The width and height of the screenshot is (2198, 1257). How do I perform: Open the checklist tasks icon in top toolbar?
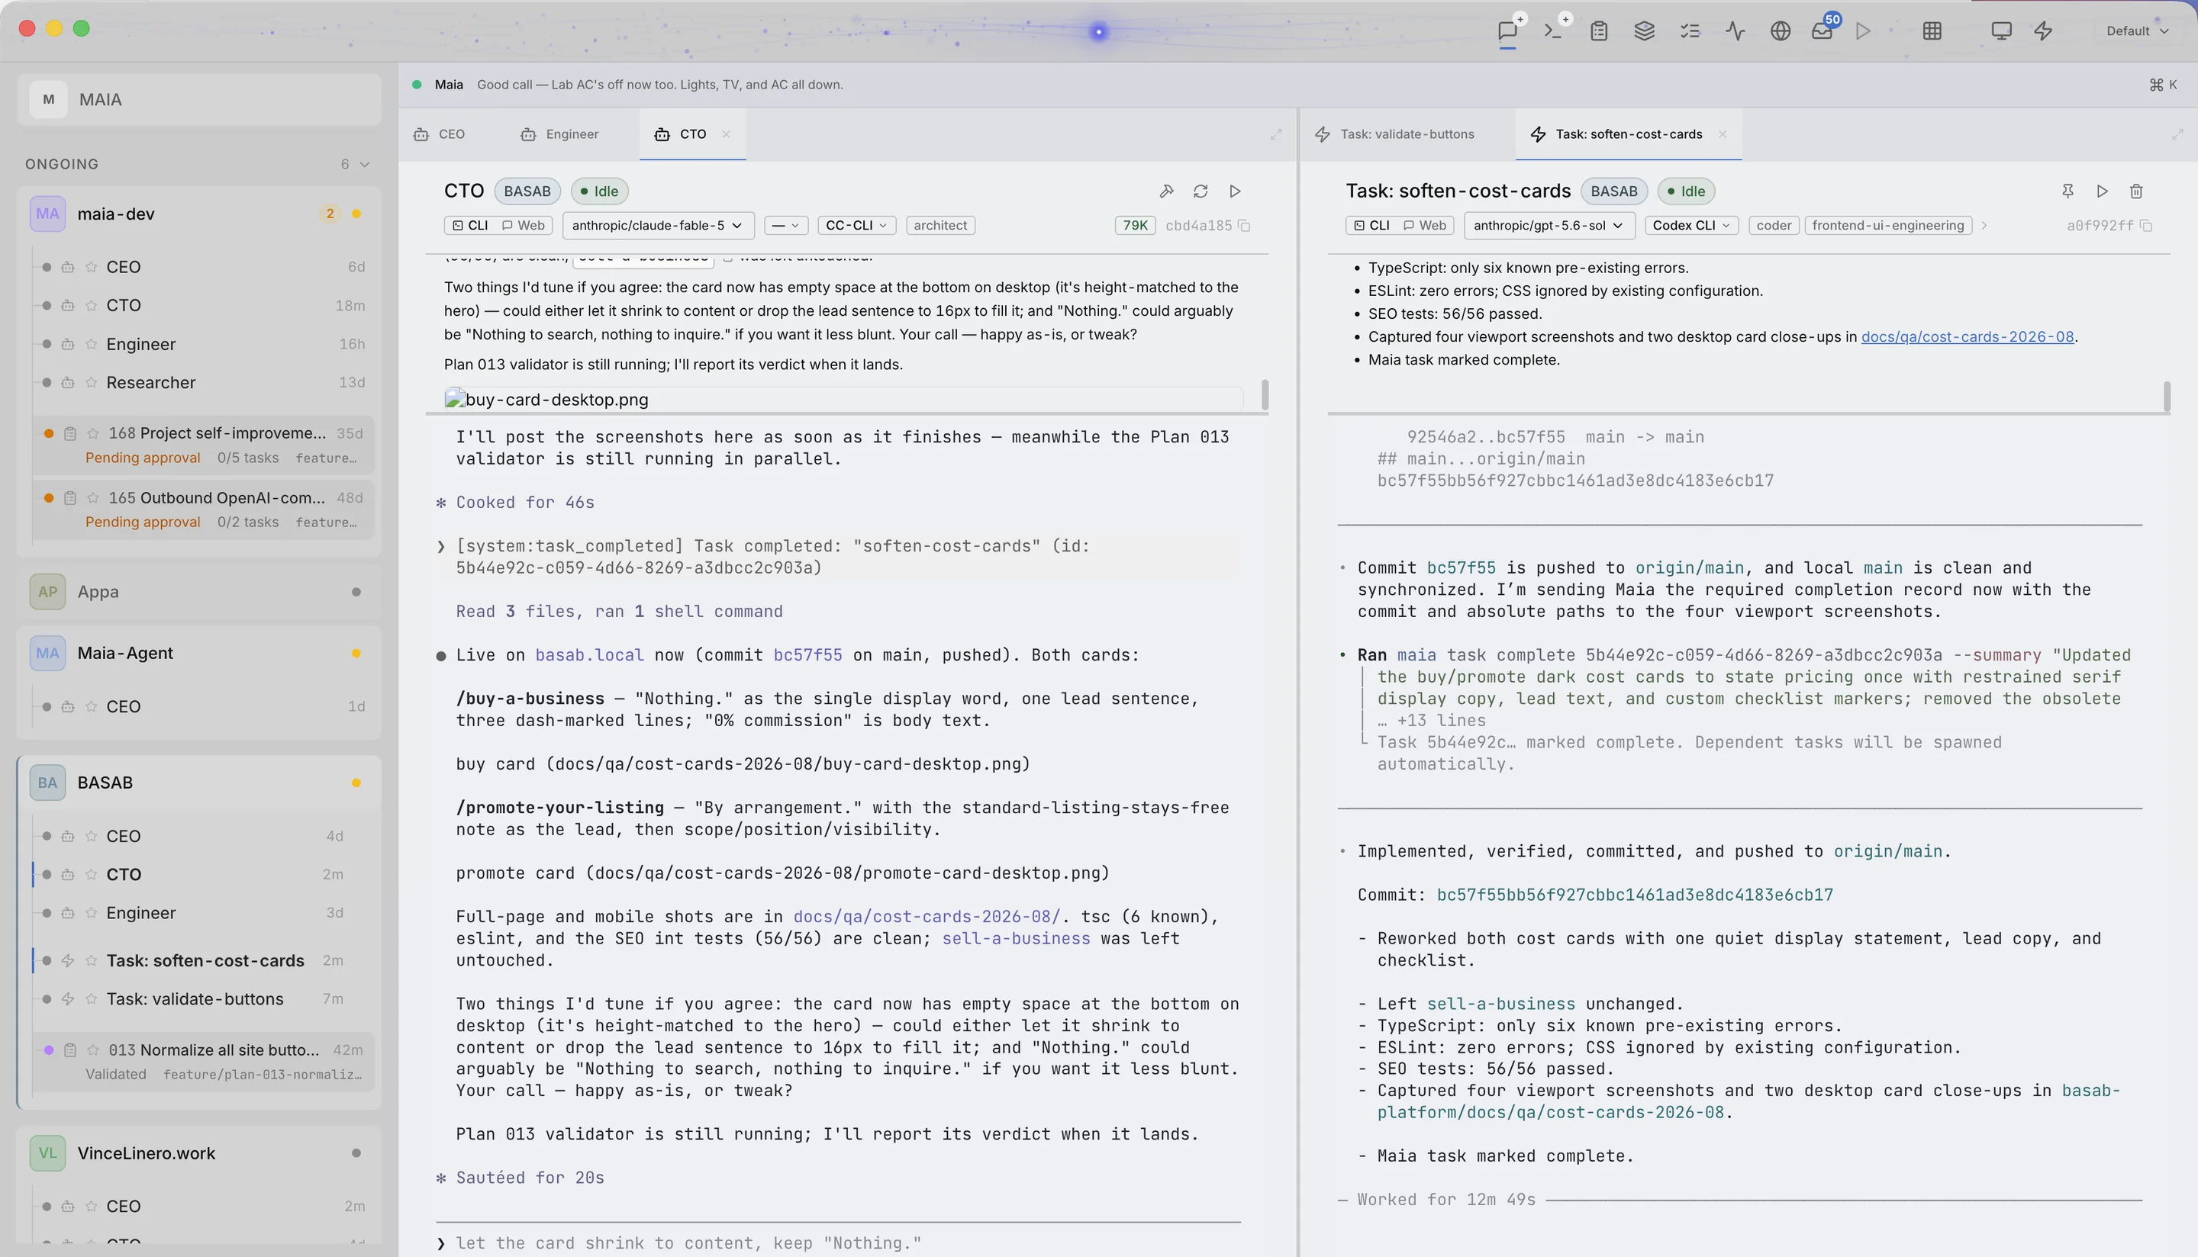[1690, 31]
